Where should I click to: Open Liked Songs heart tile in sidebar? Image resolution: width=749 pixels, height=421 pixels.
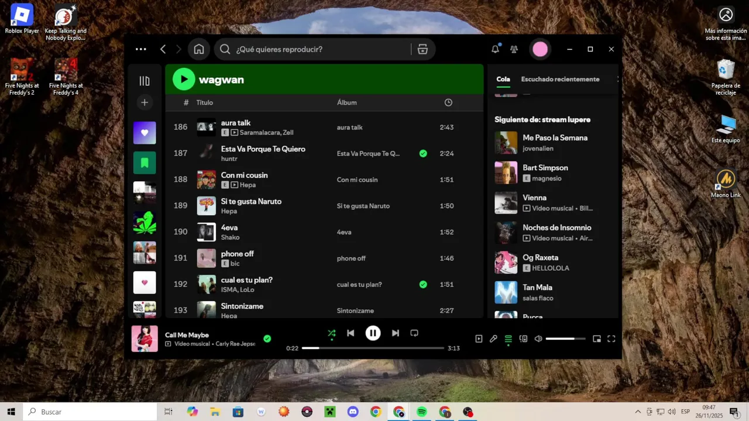point(145,133)
